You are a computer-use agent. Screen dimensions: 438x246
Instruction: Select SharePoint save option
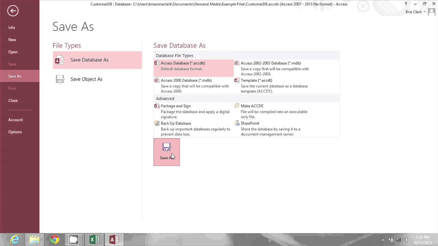pyautogui.click(x=274, y=128)
